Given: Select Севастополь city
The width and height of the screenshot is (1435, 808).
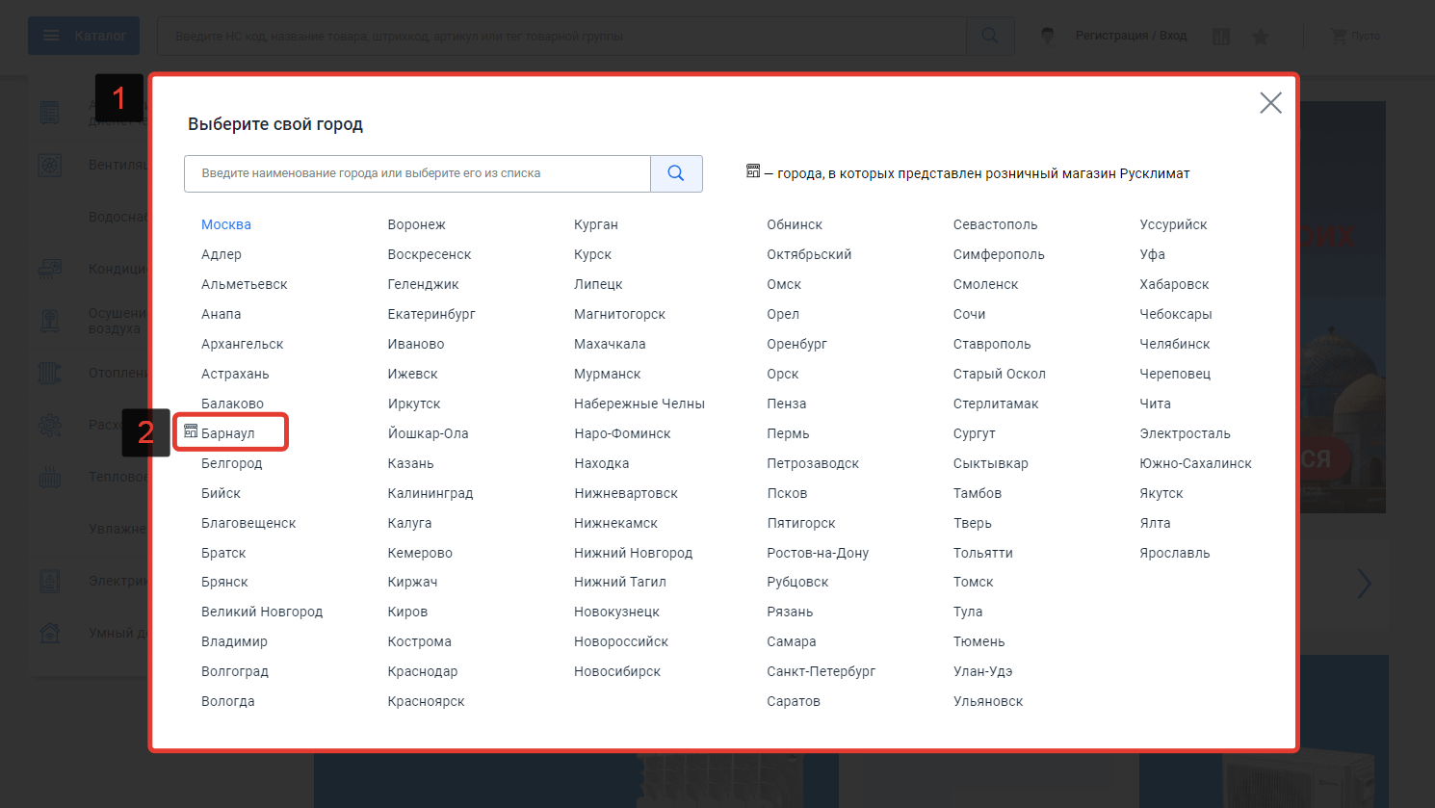Looking at the screenshot, I should [x=996, y=224].
